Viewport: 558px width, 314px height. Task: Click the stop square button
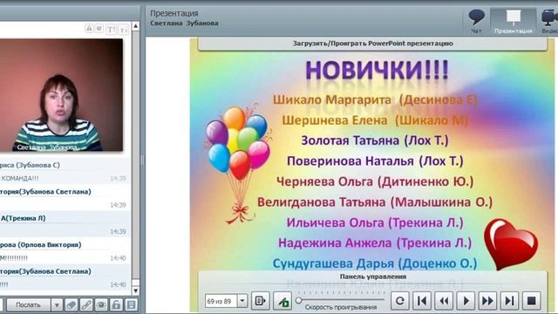coord(531,301)
